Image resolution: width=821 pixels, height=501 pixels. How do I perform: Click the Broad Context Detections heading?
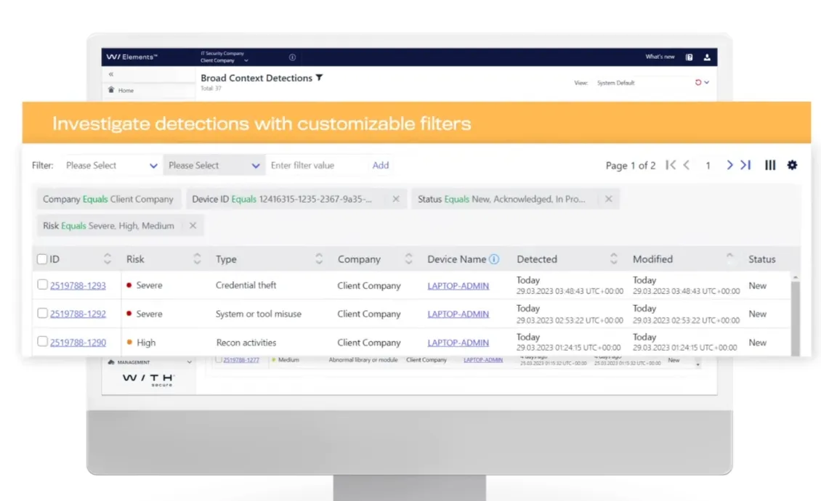(x=256, y=78)
